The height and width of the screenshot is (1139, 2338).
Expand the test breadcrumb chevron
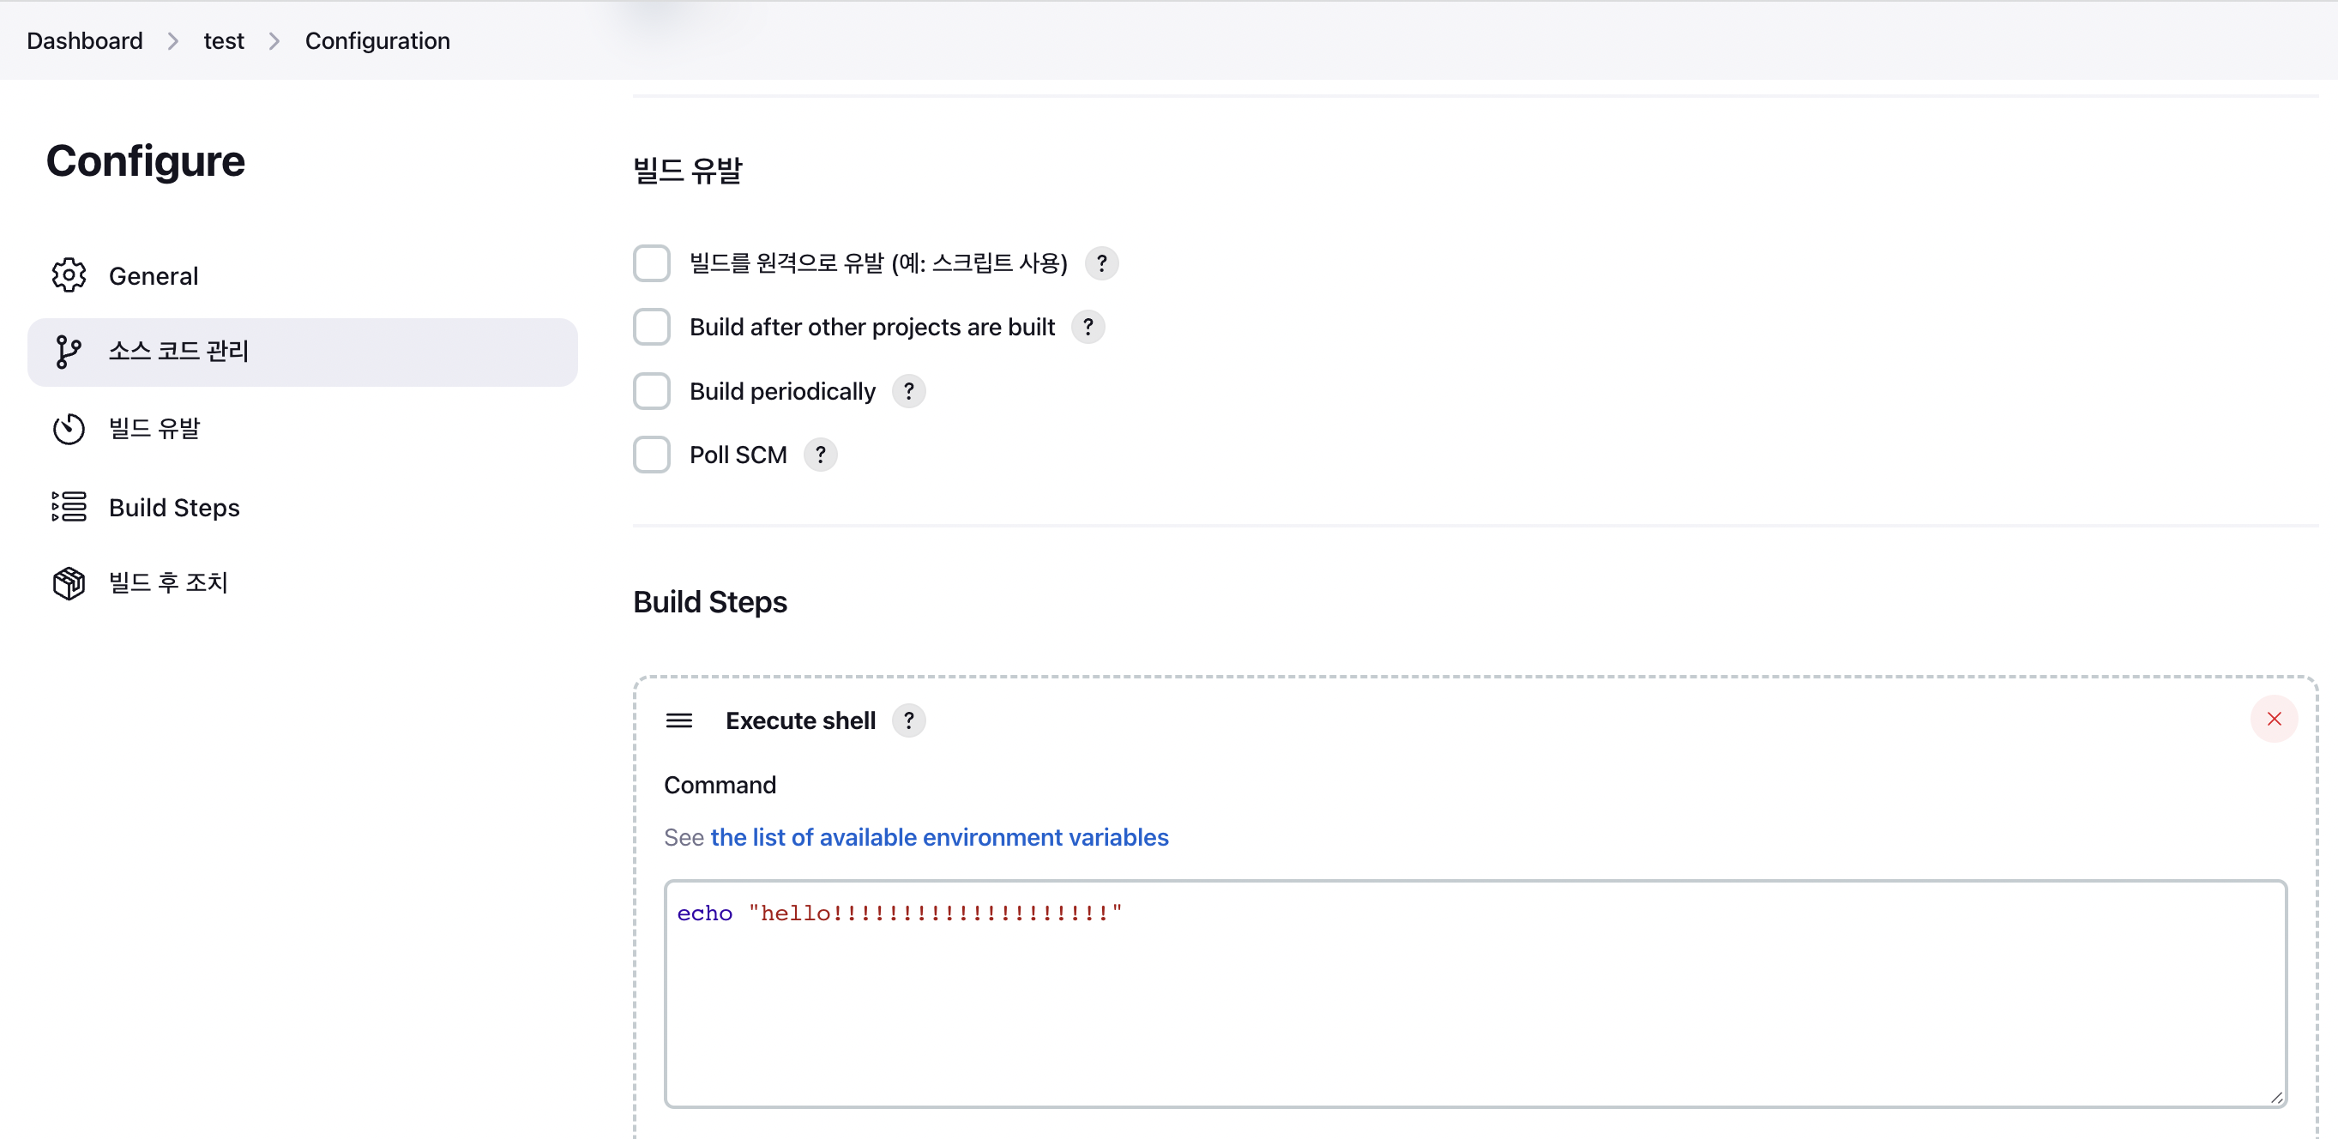tap(274, 41)
